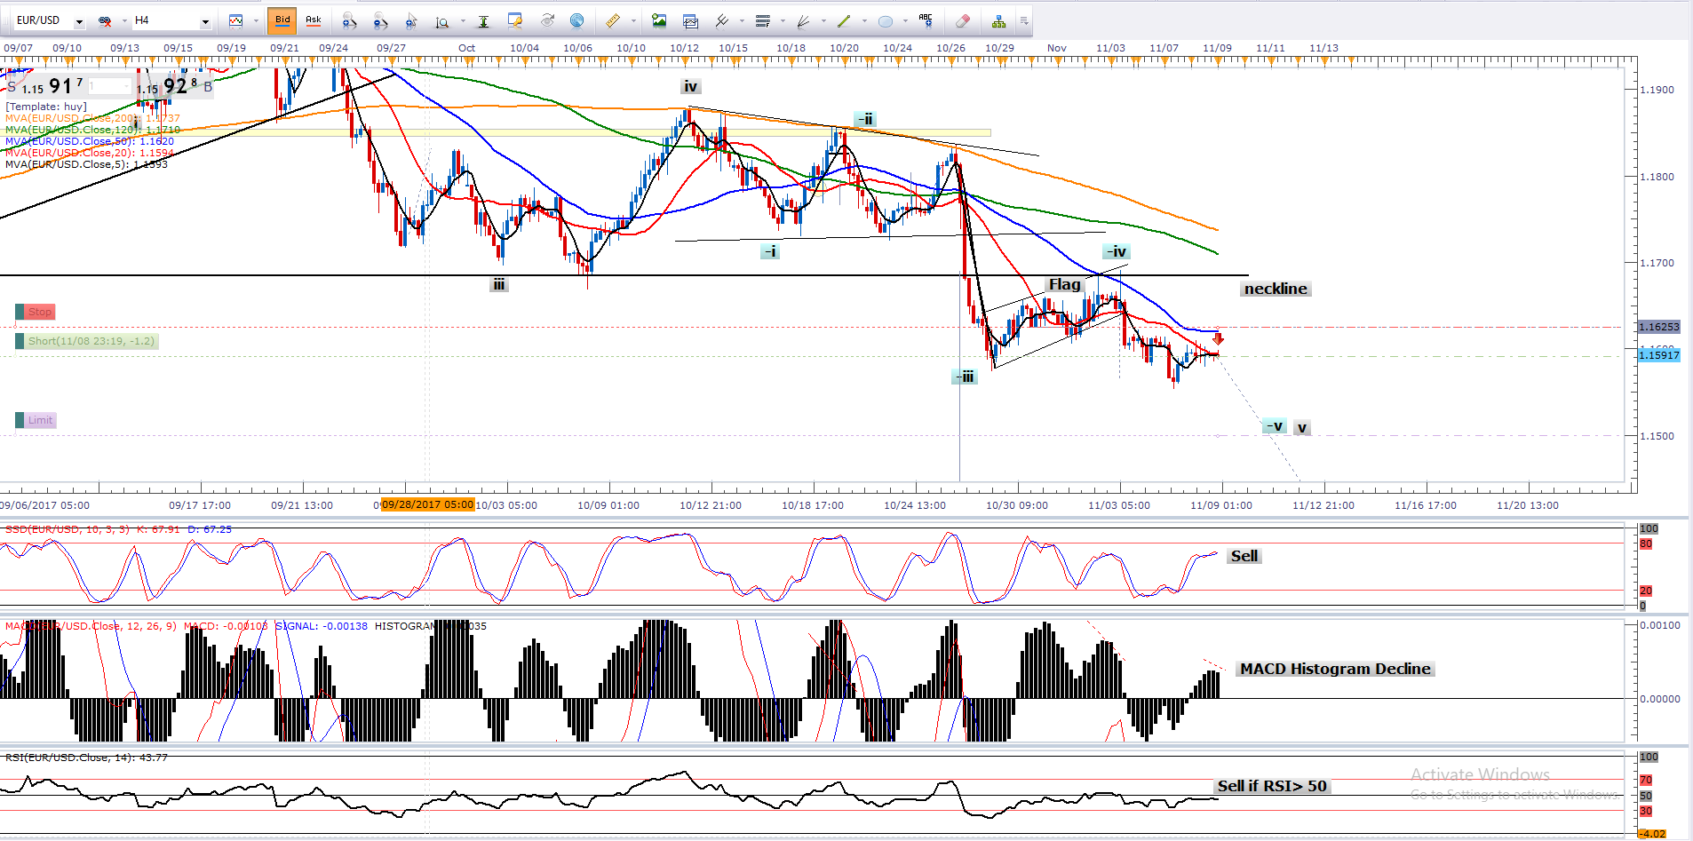
Task: Select the ruler measurement tool
Action: tap(613, 20)
